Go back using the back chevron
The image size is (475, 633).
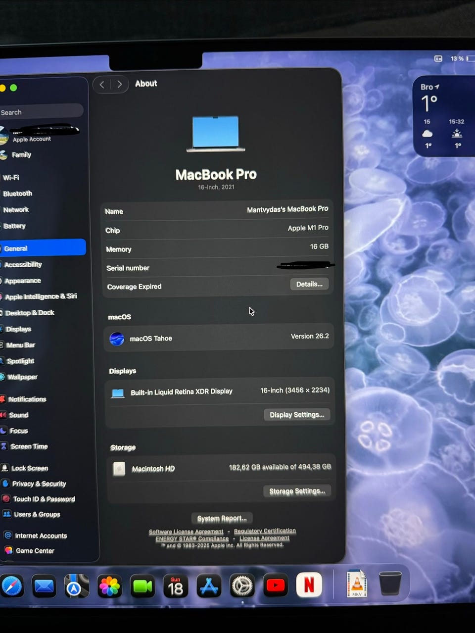click(x=102, y=84)
